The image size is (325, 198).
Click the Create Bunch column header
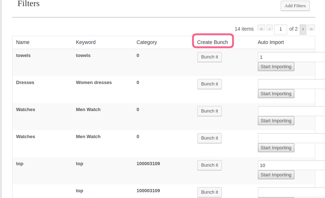click(212, 42)
